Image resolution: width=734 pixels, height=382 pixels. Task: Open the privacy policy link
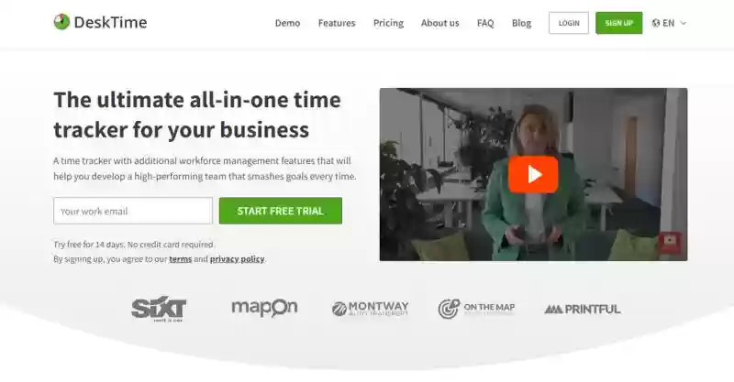pos(237,258)
